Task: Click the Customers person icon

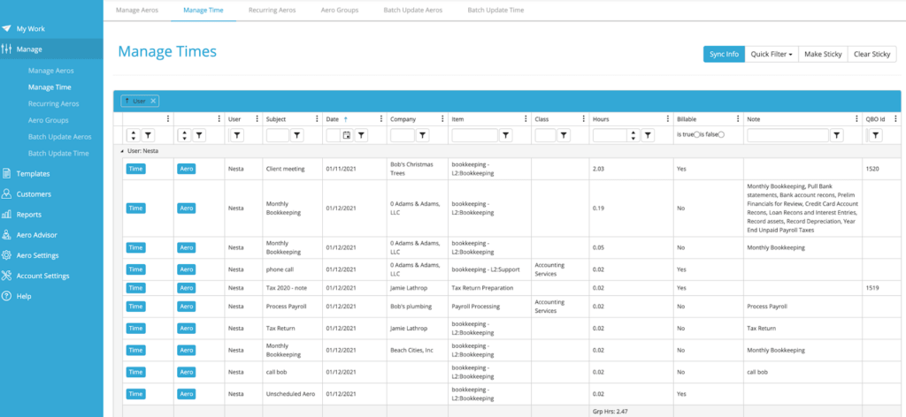Action: pos(6,193)
